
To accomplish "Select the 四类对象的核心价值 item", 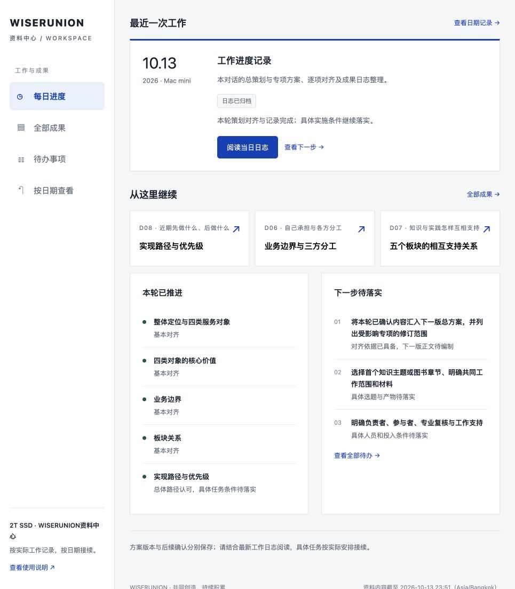I will coord(219,367).
